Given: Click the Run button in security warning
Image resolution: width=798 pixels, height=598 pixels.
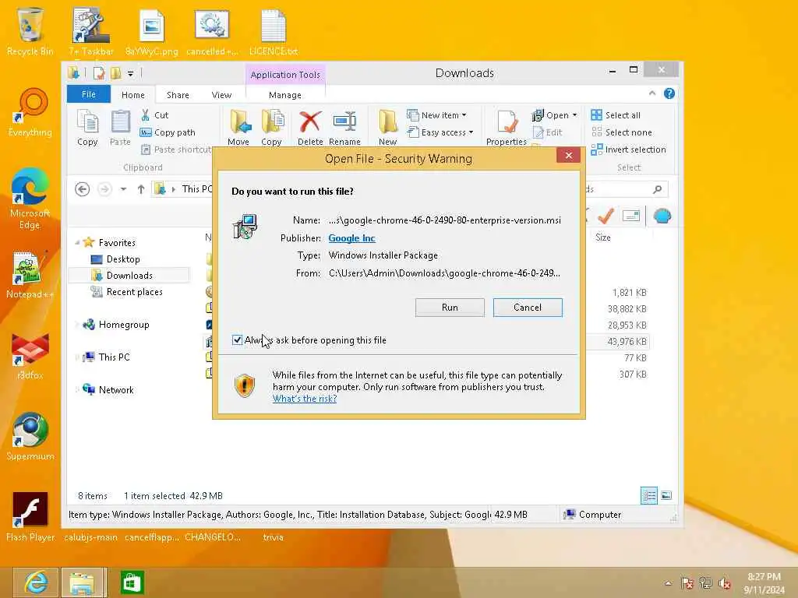Looking at the screenshot, I should click(x=450, y=307).
